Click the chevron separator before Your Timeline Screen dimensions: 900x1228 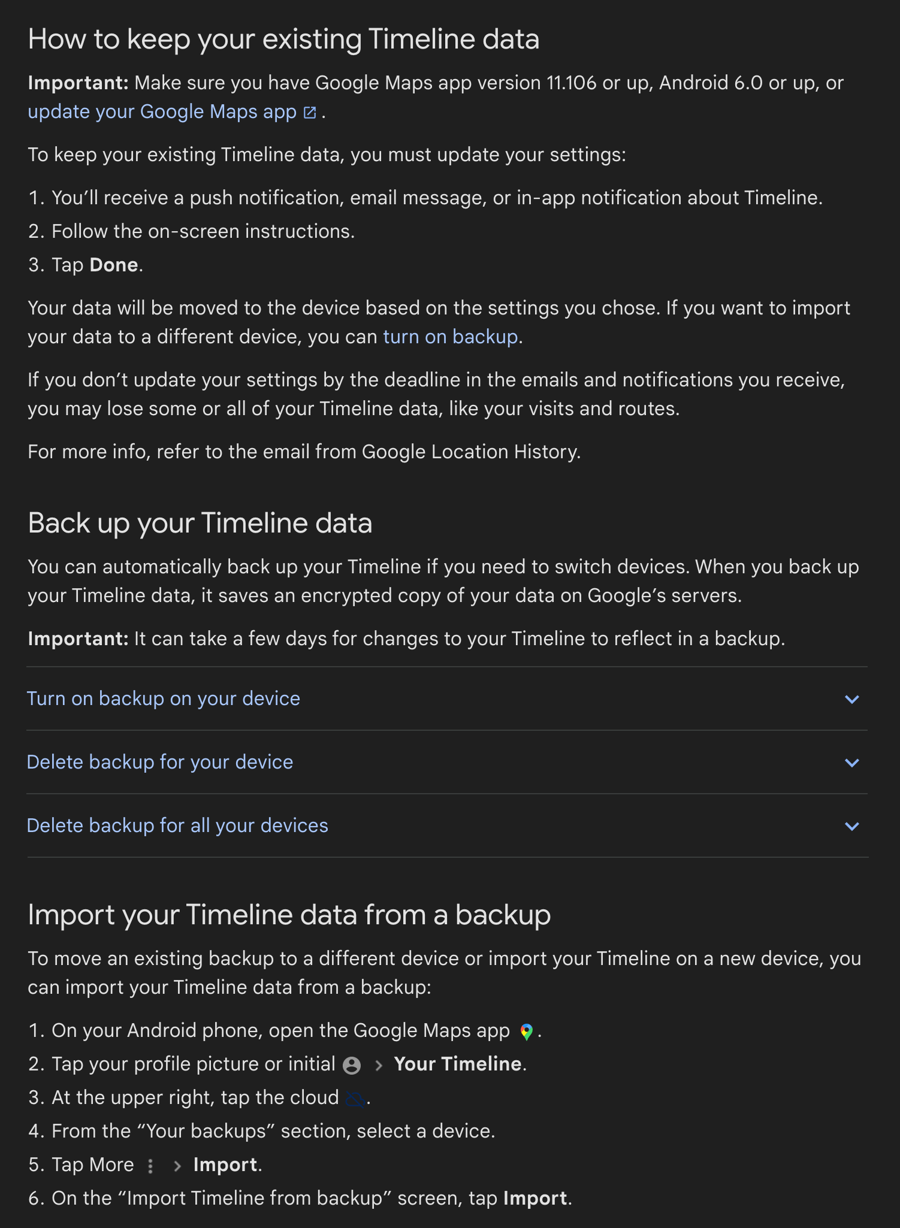[379, 1064]
